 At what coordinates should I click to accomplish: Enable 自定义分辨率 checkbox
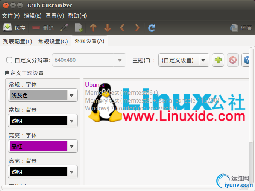tap(9, 60)
